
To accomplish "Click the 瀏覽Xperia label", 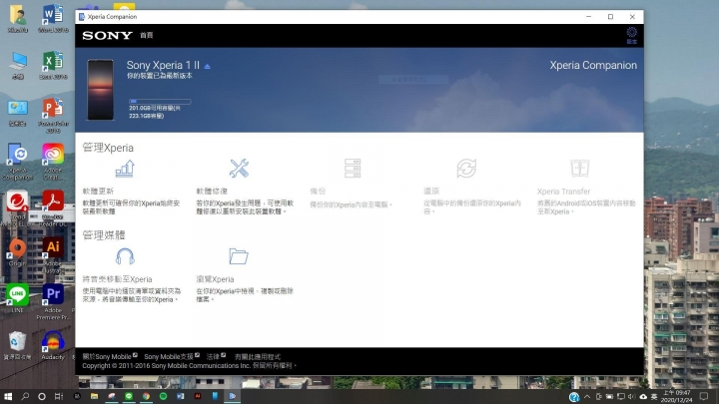I will (x=215, y=279).
